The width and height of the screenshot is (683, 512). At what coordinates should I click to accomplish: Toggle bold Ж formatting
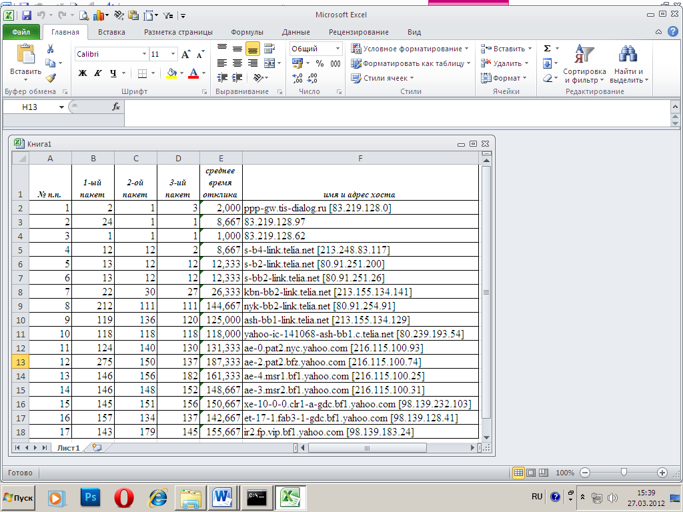tap(82, 73)
